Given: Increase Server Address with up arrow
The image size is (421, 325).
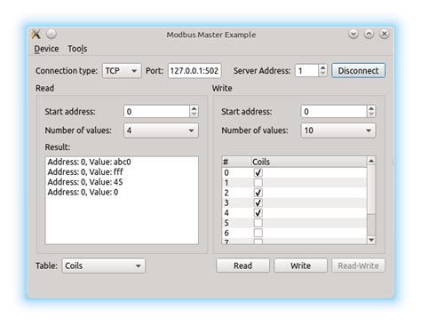Looking at the screenshot, I should click(322, 67).
